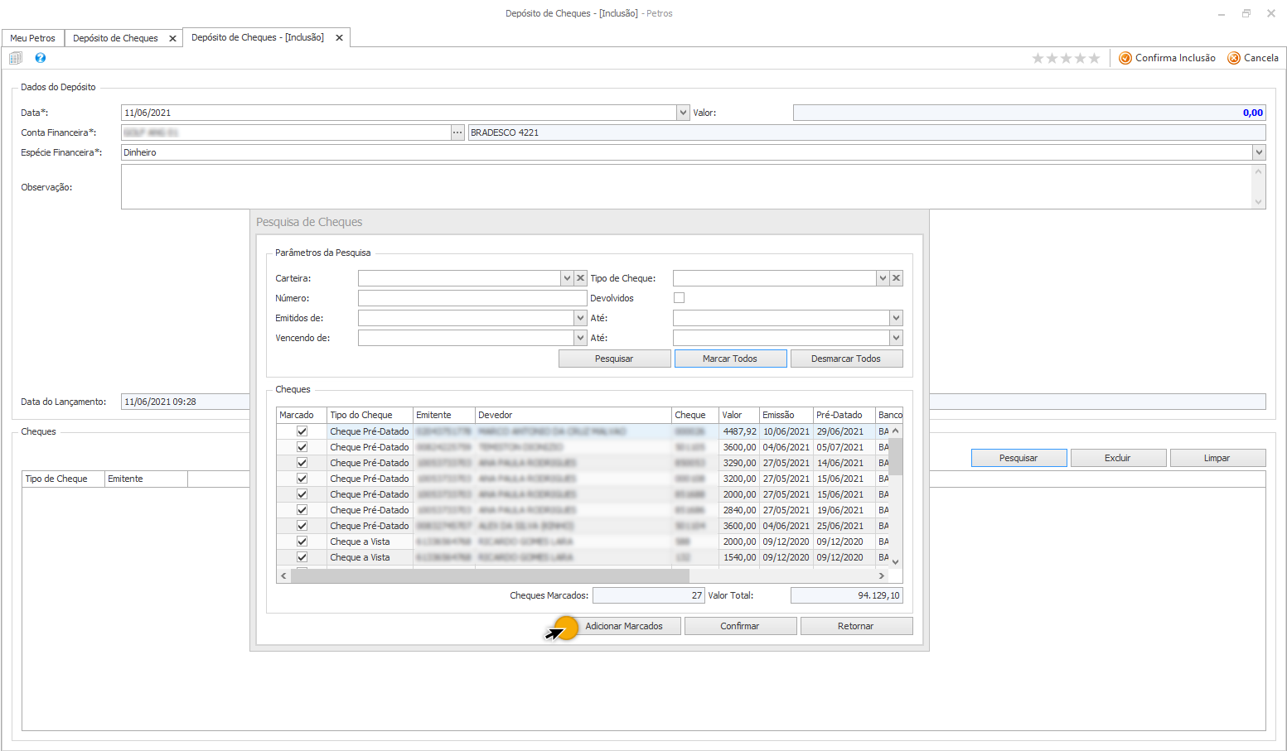Open the Data date dropdown arrow
1287x751 pixels.
coord(683,113)
